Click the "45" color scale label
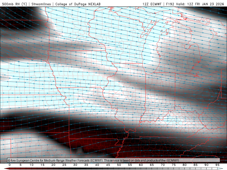The width and height of the screenshot is (227, 170). 108,165
